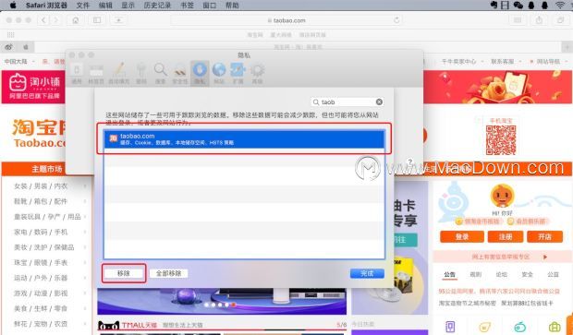Toggle the Safari sidebar button
Image resolution: width=573 pixels, height=335 pixels.
click(97, 20)
